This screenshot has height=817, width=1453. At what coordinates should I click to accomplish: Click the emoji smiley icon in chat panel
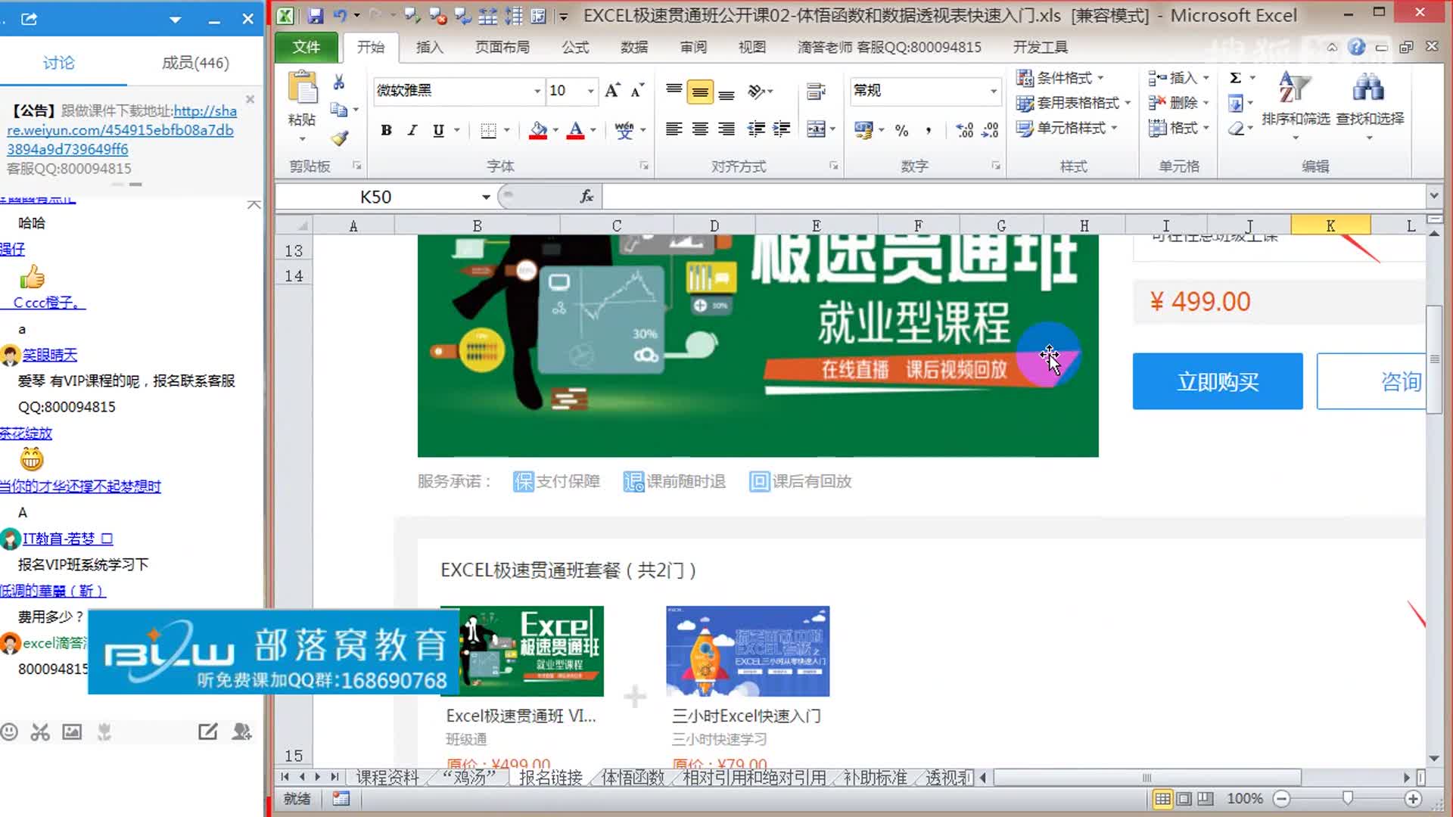pos(9,732)
